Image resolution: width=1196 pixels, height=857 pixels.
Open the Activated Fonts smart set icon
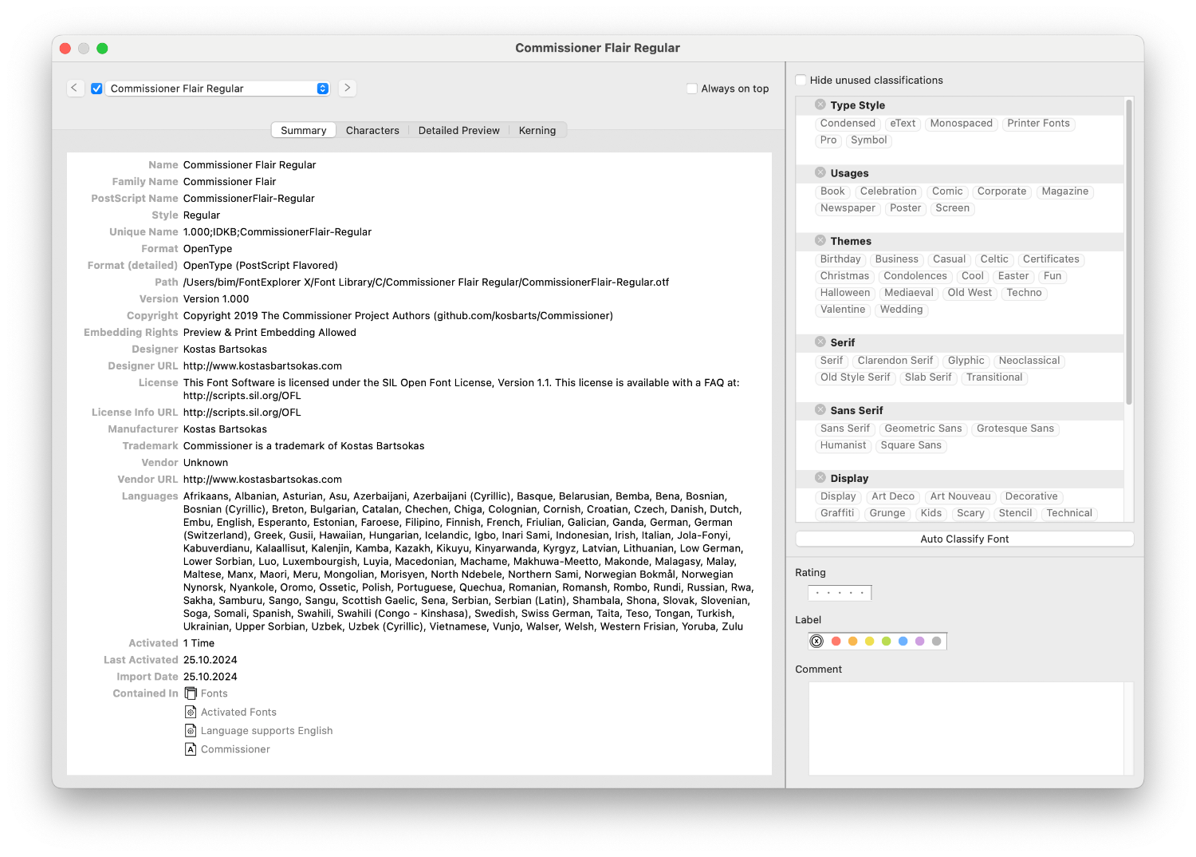point(191,712)
